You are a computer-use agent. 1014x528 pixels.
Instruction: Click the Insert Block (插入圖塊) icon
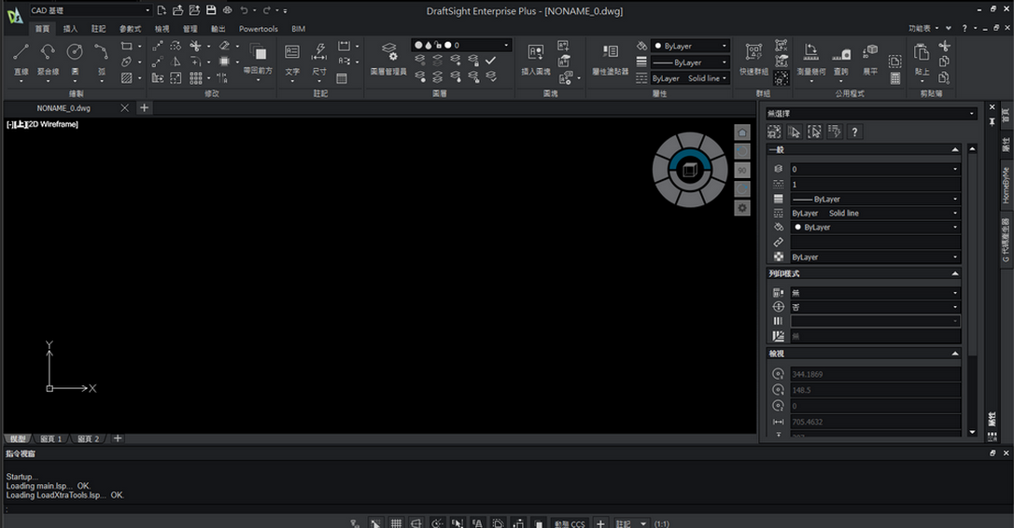point(536,58)
